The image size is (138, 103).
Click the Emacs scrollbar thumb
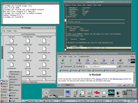pyautogui.click(x=65, y=20)
